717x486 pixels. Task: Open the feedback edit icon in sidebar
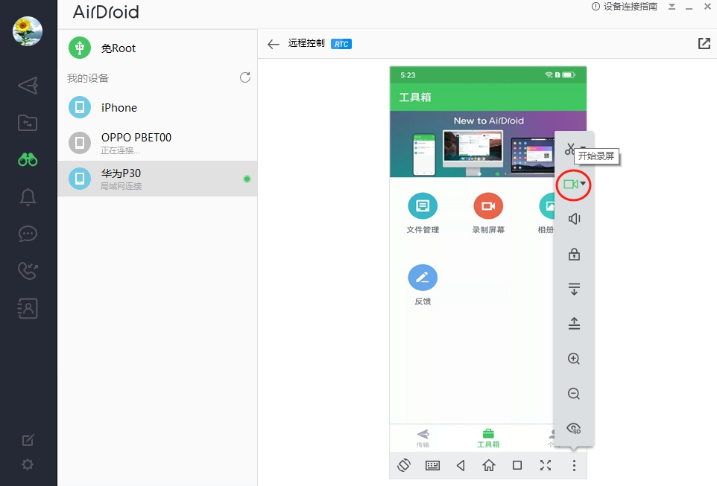28,440
